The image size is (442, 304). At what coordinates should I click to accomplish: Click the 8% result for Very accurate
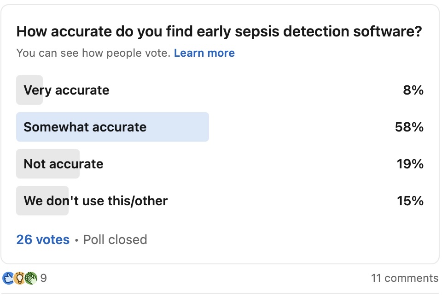pyautogui.click(x=413, y=90)
